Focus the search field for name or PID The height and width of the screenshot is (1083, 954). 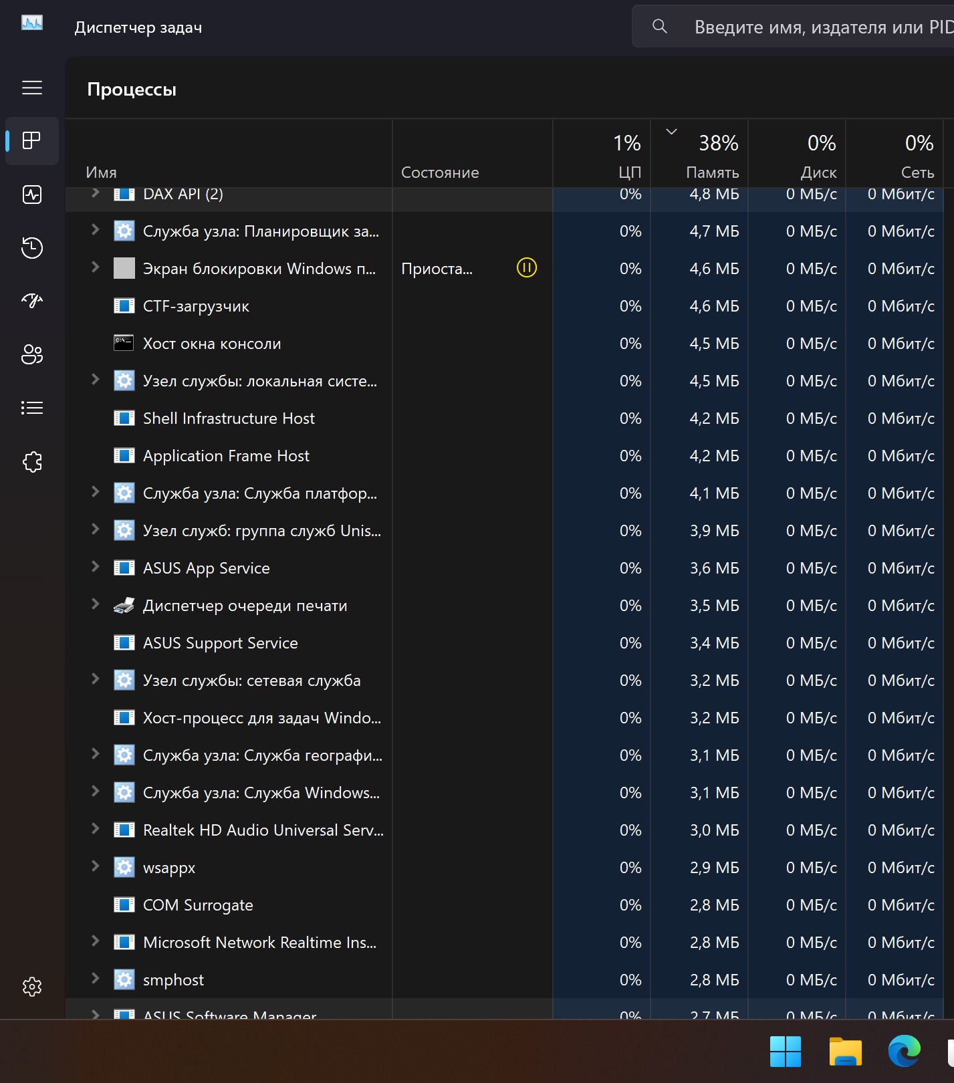point(793,27)
